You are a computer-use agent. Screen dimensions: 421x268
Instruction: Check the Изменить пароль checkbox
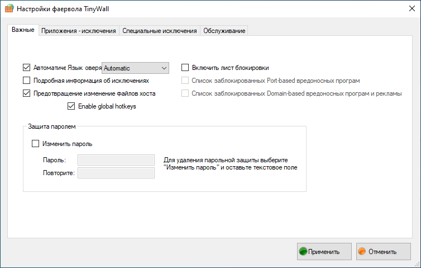(x=36, y=143)
